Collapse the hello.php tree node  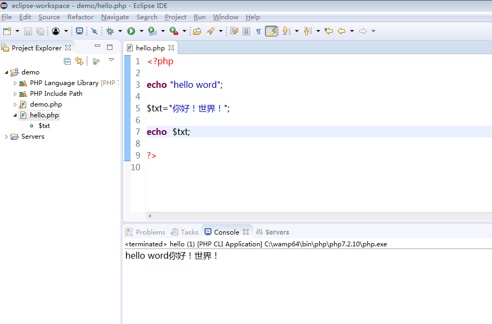point(15,115)
